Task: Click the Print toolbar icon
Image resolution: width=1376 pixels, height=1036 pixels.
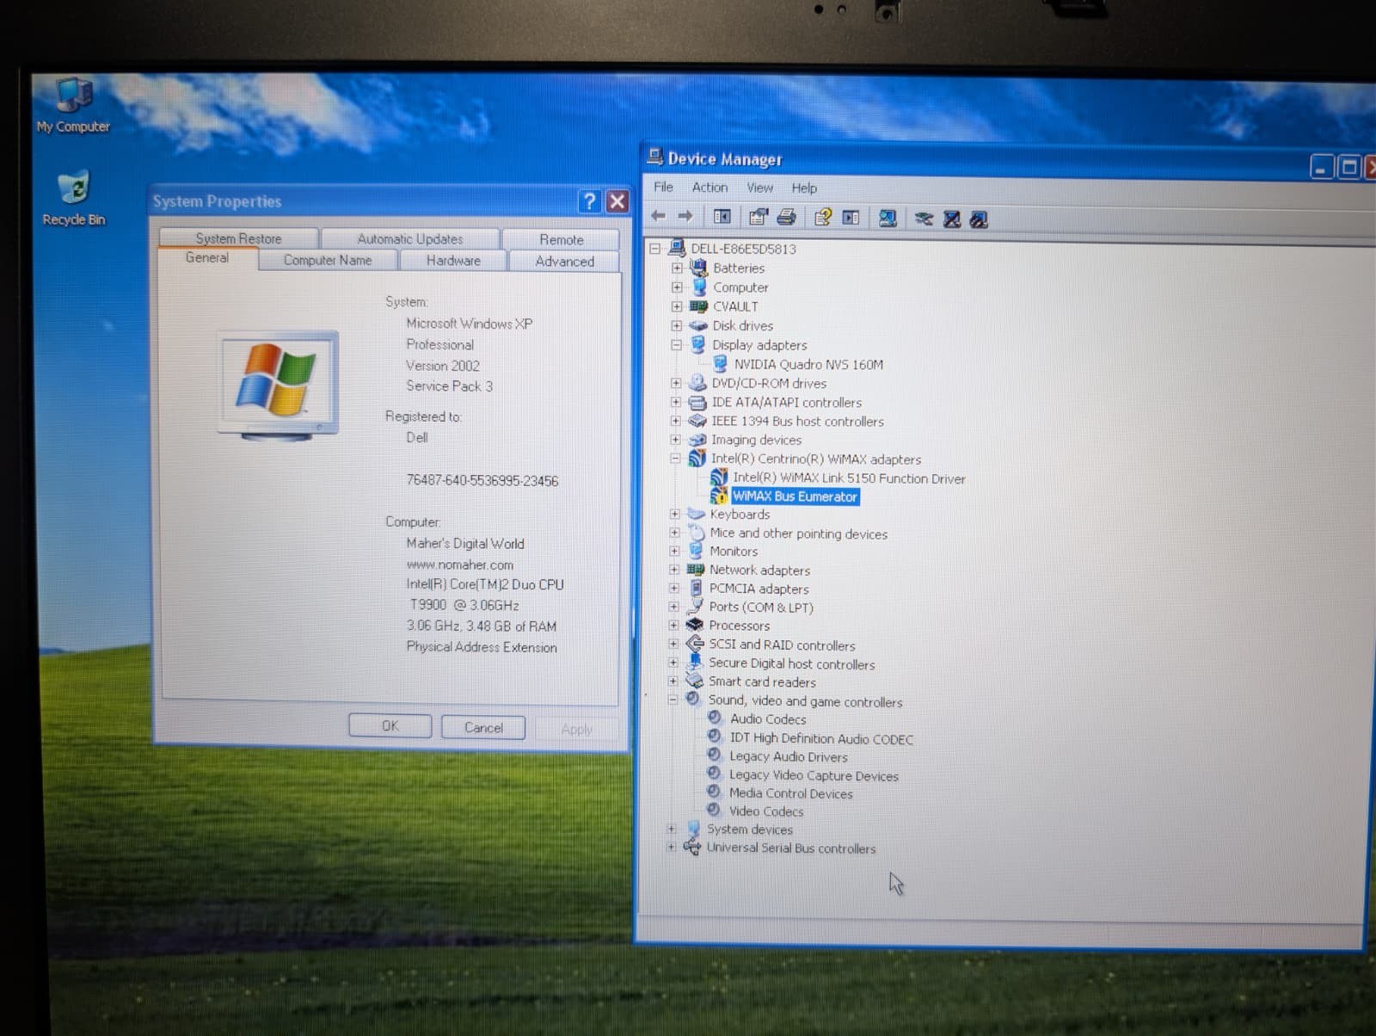Action: pyautogui.click(x=786, y=218)
